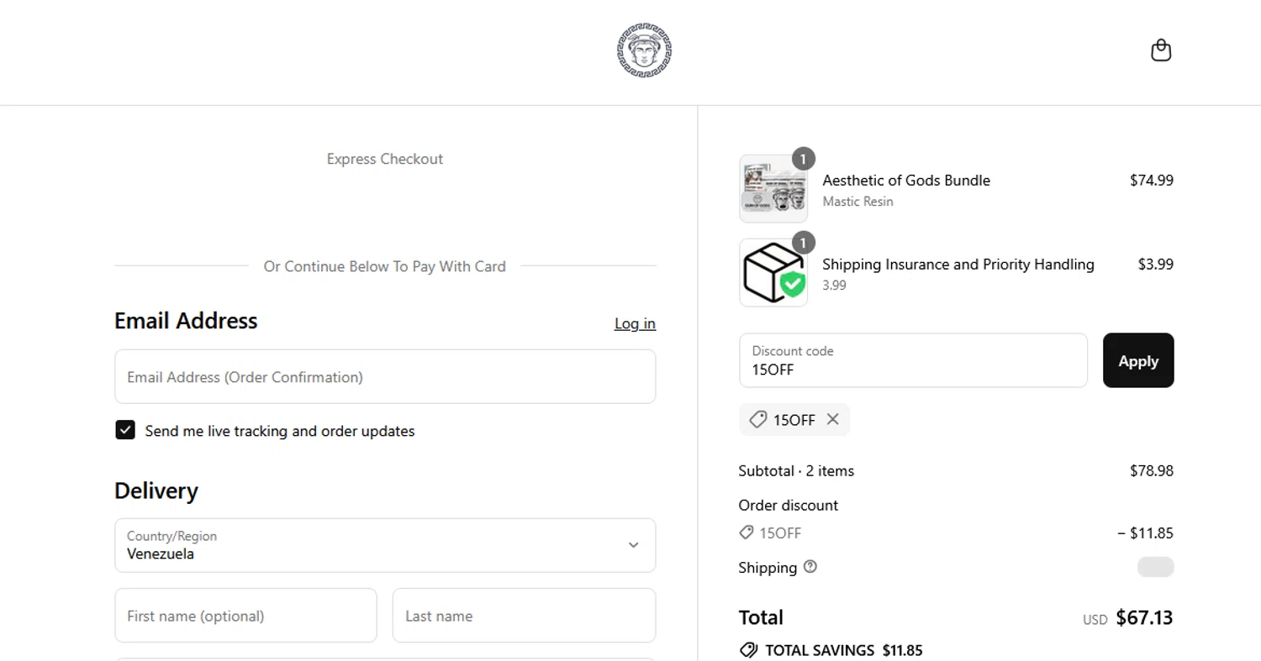Follow the Log in link
The width and height of the screenshot is (1261, 661).
pyautogui.click(x=635, y=323)
